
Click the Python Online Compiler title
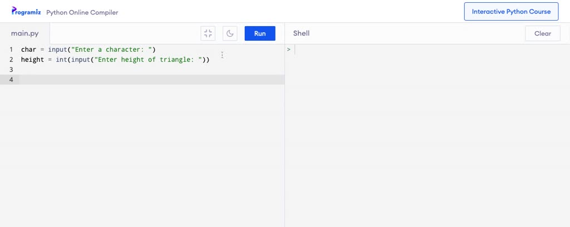82,12
